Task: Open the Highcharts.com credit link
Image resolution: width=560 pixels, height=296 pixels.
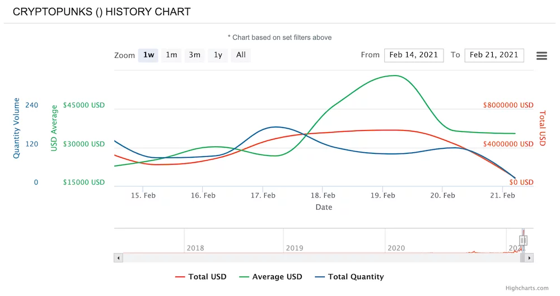Action: point(527,288)
